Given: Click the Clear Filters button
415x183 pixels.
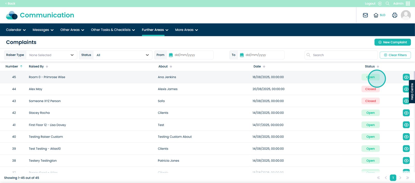Looking at the screenshot, I should [x=395, y=55].
